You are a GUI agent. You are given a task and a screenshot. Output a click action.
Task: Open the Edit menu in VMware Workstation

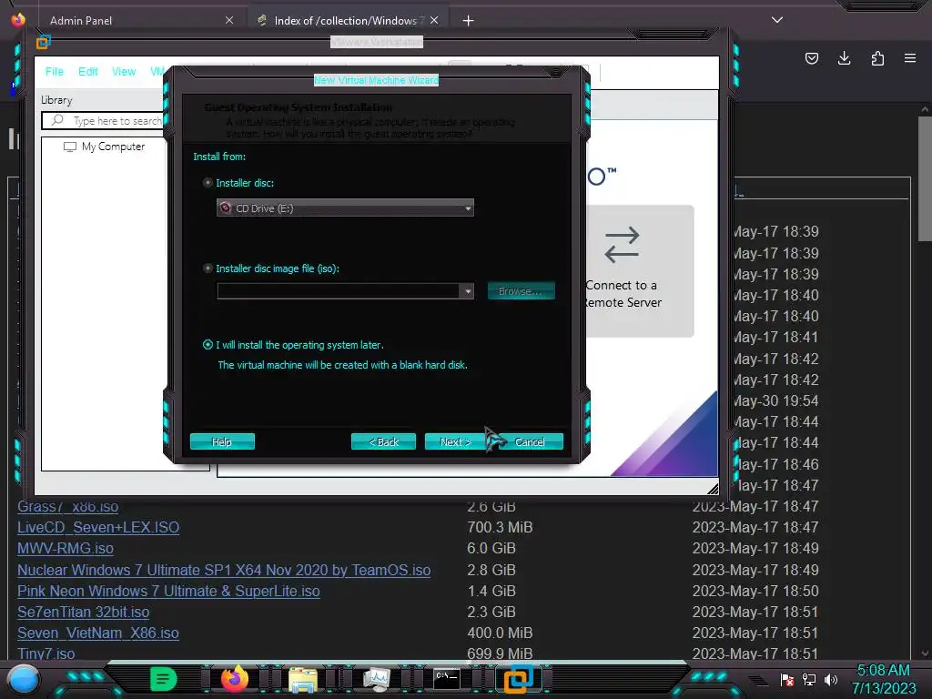click(x=88, y=71)
